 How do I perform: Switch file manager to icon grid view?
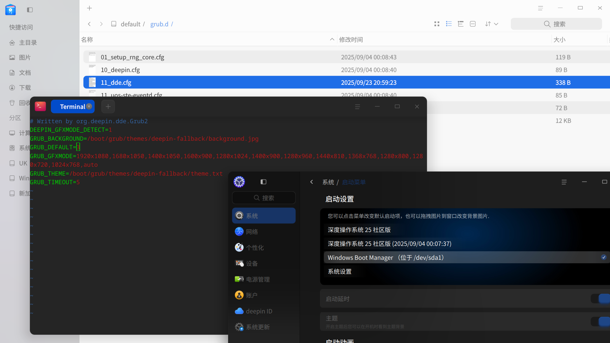[x=437, y=24]
